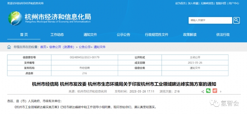Viewport: 247px width, 114px height.
Task: Share article via Weibo icon
Action: (215, 91)
